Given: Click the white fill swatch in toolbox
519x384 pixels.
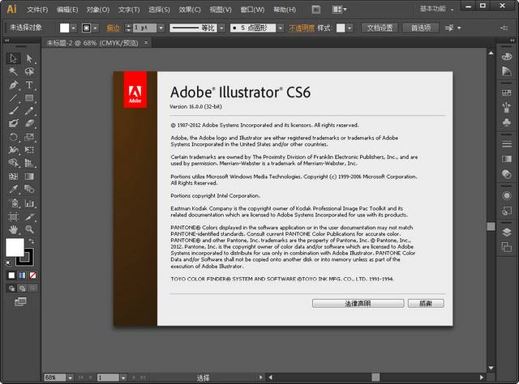Looking at the screenshot, I should (x=15, y=247).
